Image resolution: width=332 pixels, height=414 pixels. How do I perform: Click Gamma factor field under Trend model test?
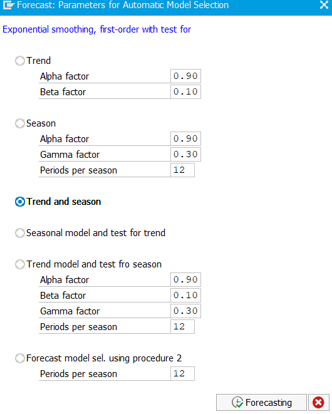point(185,311)
